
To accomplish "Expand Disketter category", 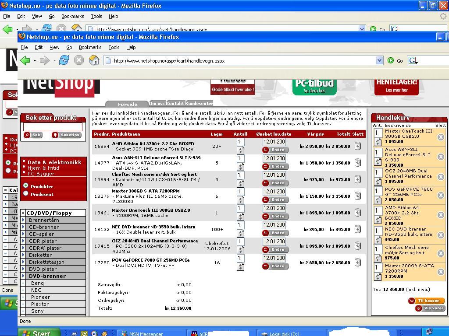I will click(23, 255).
